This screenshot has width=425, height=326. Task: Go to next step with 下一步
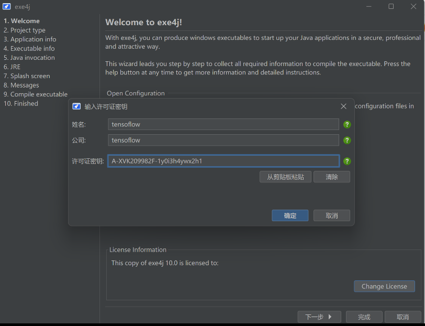(319, 317)
